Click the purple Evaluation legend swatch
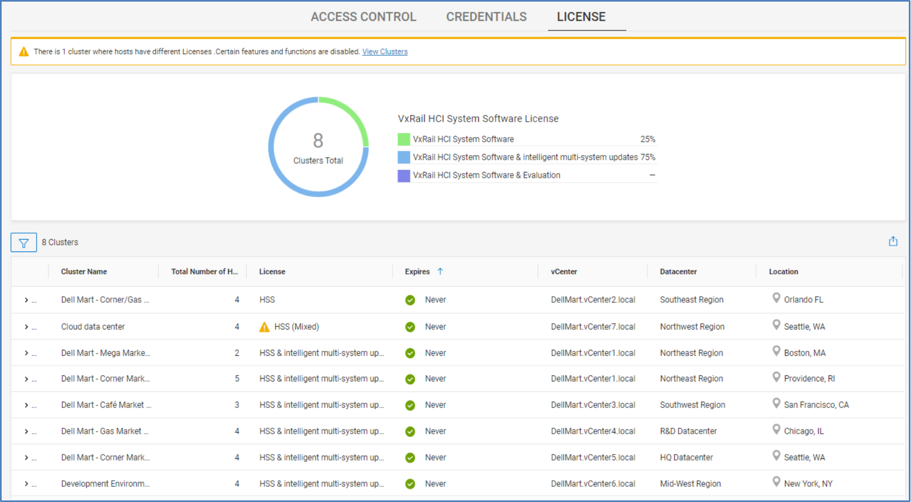This screenshot has width=911, height=502. point(404,176)
